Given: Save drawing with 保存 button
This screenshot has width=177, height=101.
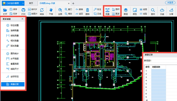Looking at the screenshot, I should pyautogui.click(x=14, y=9).
